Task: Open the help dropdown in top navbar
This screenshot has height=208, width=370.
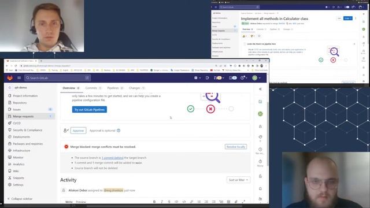Action: click(244, 78)
